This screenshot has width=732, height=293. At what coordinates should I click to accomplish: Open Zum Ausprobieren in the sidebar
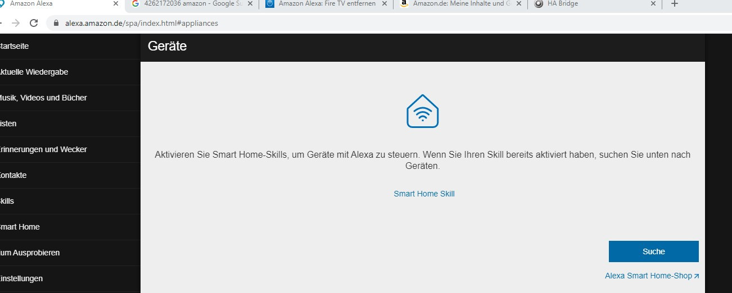[70, 253]
